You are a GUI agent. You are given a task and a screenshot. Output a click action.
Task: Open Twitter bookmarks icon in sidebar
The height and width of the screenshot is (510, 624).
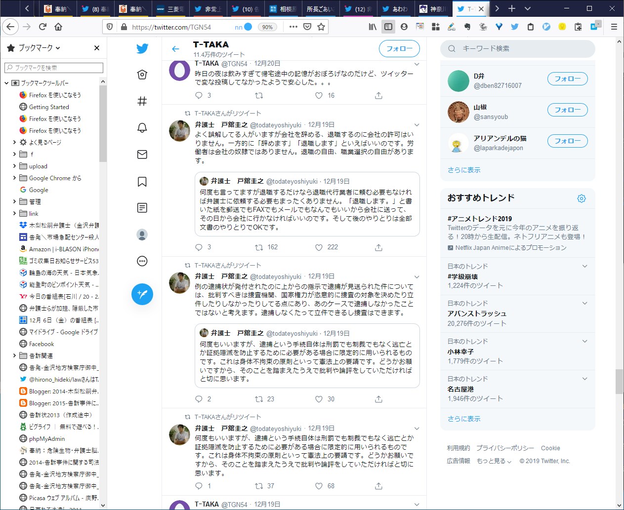click(142, 182)
